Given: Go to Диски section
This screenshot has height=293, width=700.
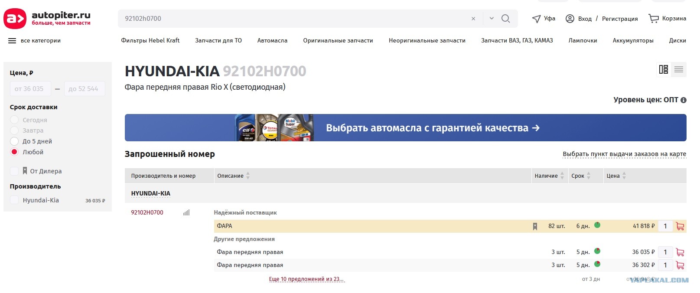Looking at the screenshot, I should (677, 40).
